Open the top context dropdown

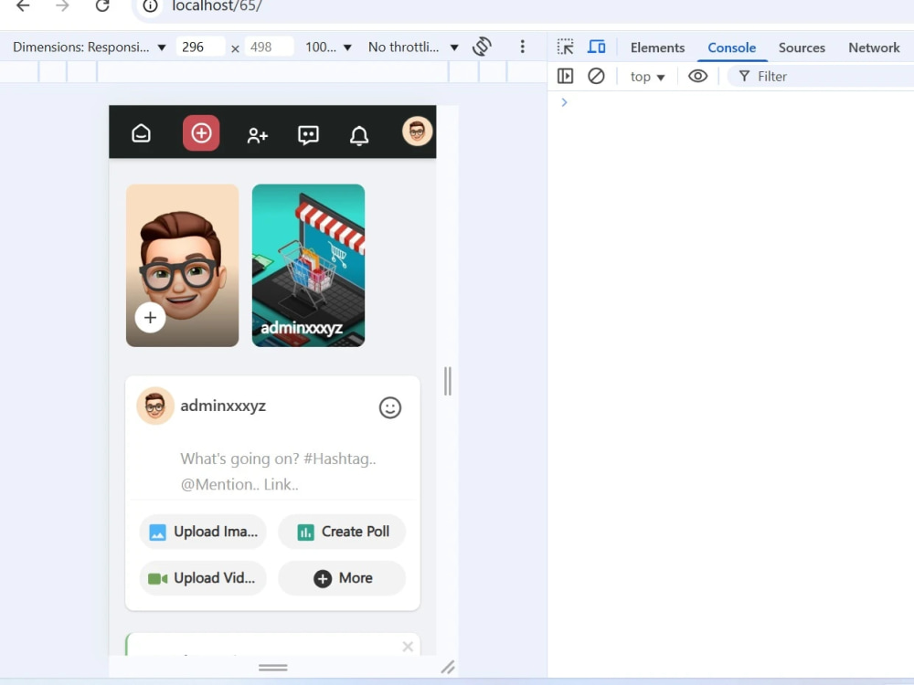pyautogui.click(x=648, y=77)
